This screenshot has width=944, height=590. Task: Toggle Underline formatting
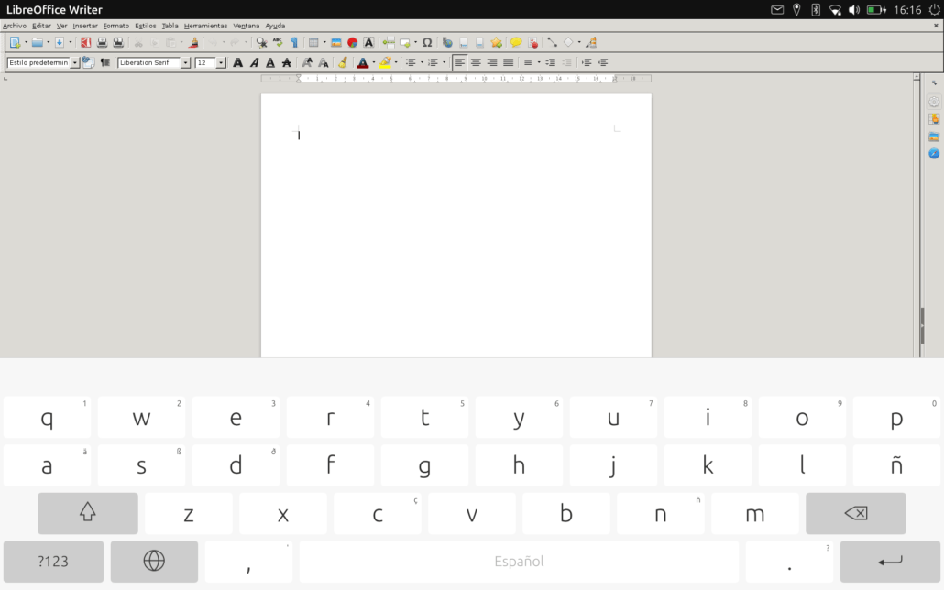270,62
